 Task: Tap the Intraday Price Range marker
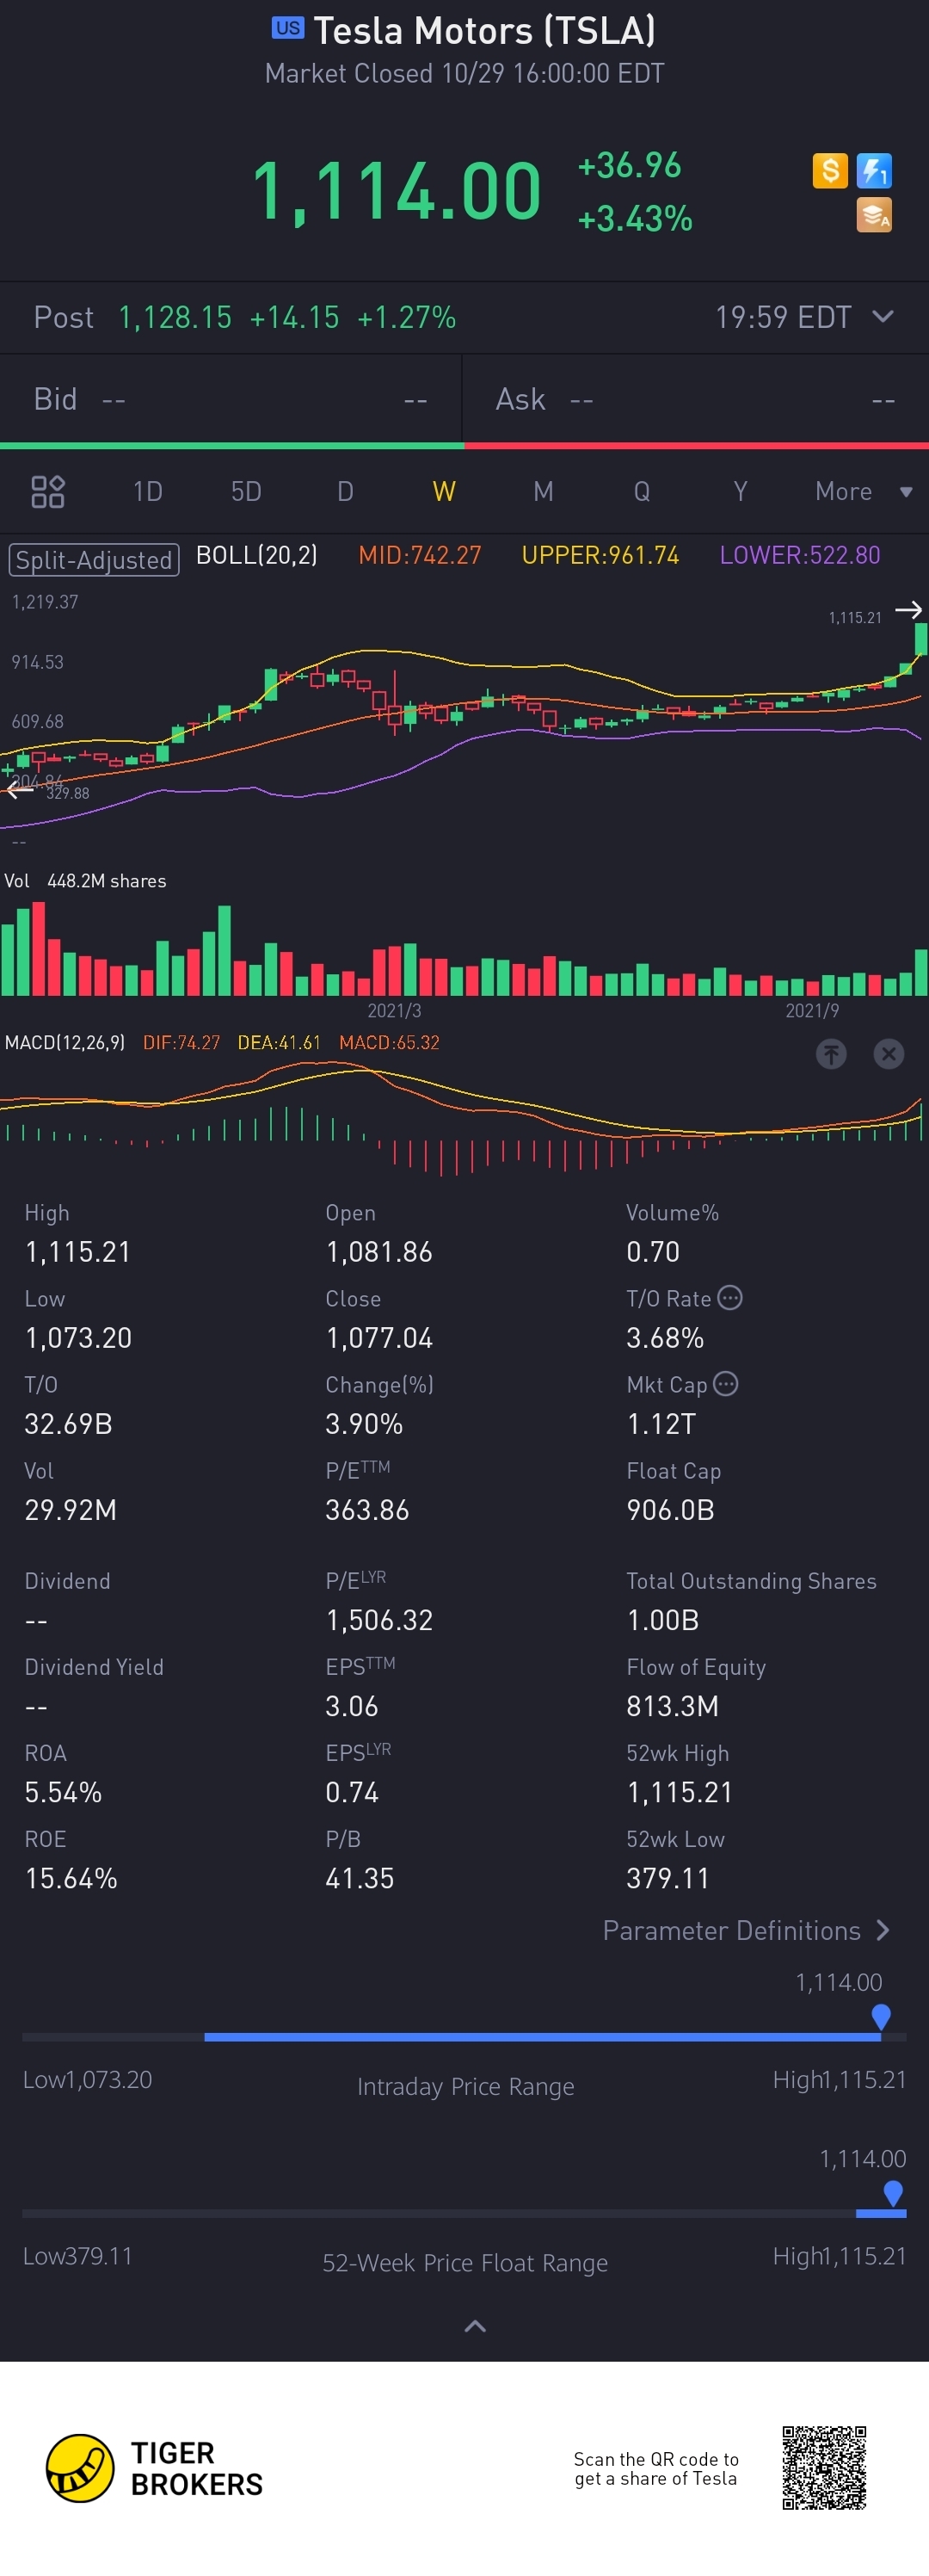[881, 2017]
